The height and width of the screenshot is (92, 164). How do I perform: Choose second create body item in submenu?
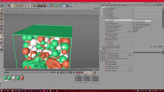click(x=142, y=22)
